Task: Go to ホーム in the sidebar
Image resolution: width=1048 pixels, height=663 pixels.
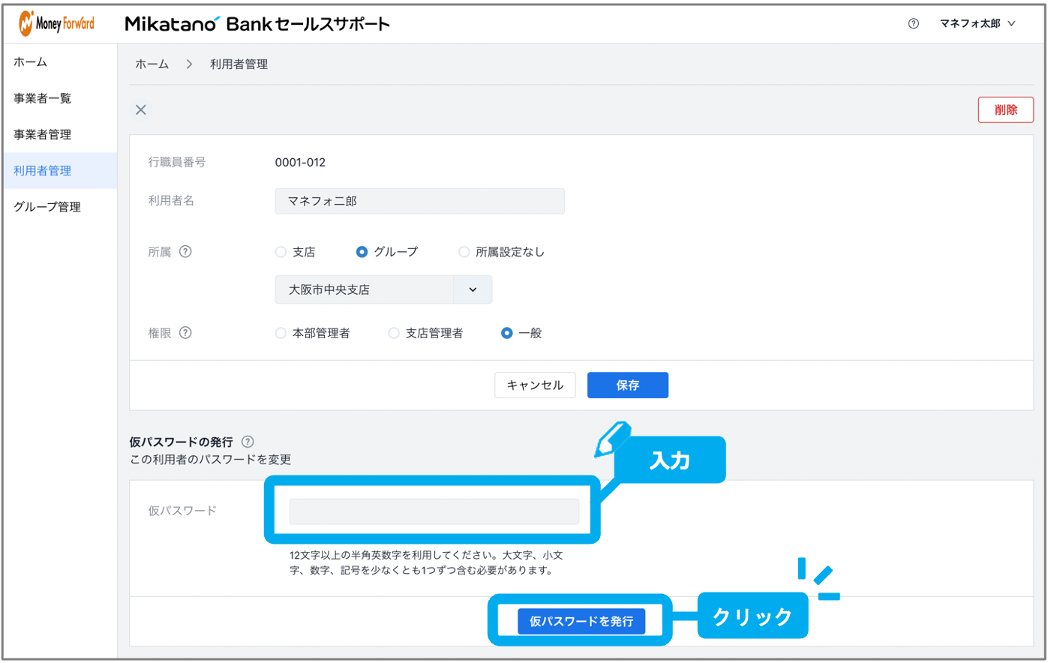Action: click(59, 62)
